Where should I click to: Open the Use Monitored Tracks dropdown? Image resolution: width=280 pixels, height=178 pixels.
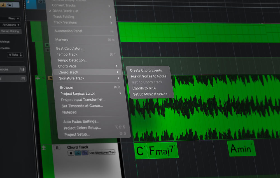pos(102,152)
